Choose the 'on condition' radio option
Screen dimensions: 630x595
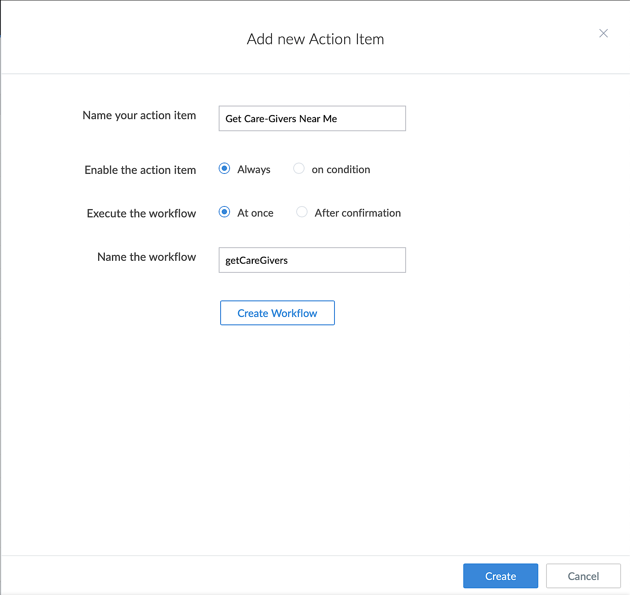(x=299, y=169)
